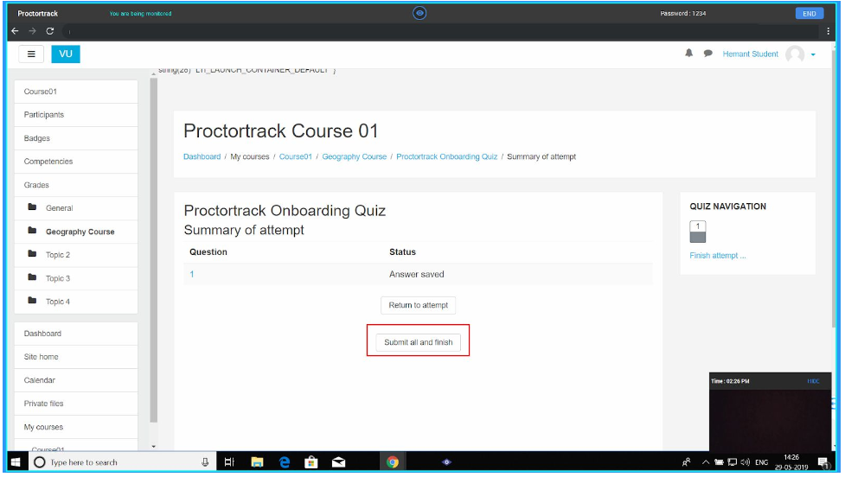Viewport: 845px width, 477px height.
Task: End the Proctortrack session with END button
Action: pyautogui.click(x=809, y=14)
